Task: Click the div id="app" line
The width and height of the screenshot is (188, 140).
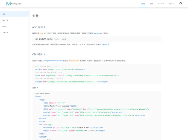Action: tap(46, 125)
